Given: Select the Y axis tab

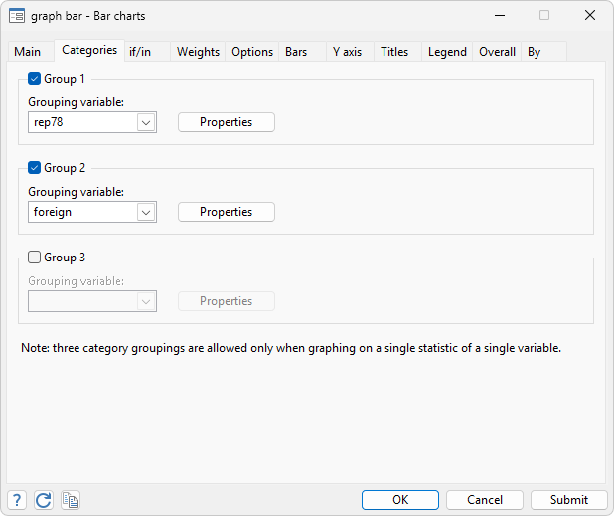Looking at the screenshot, I should (347, 52).
